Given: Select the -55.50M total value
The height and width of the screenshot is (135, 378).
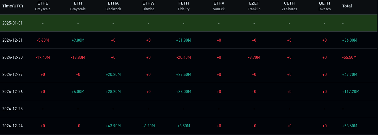Looking at the screenshot, I should tap(349, 57).
